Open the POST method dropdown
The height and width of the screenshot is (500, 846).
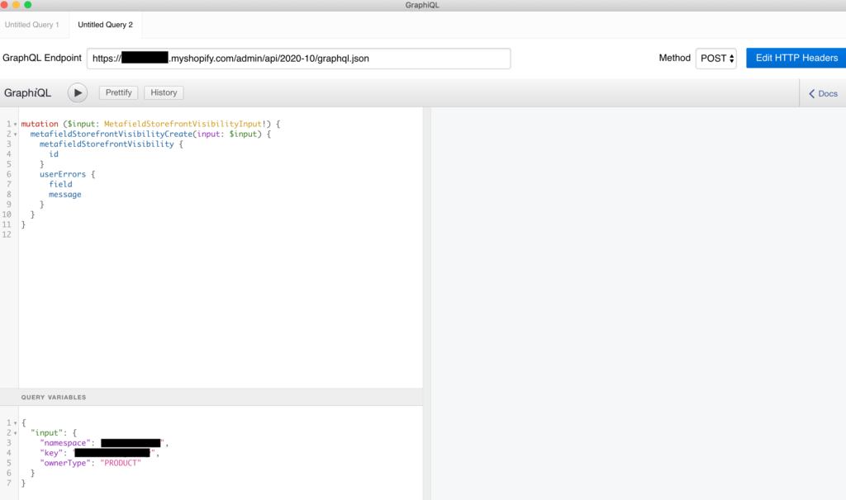click(716, 59)
